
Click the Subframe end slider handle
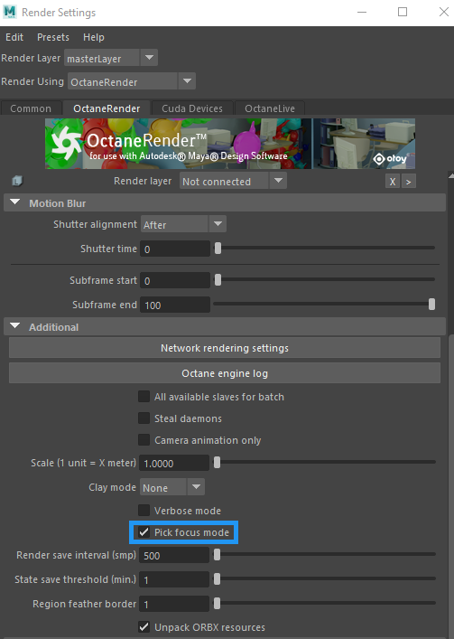coord(431,304)
